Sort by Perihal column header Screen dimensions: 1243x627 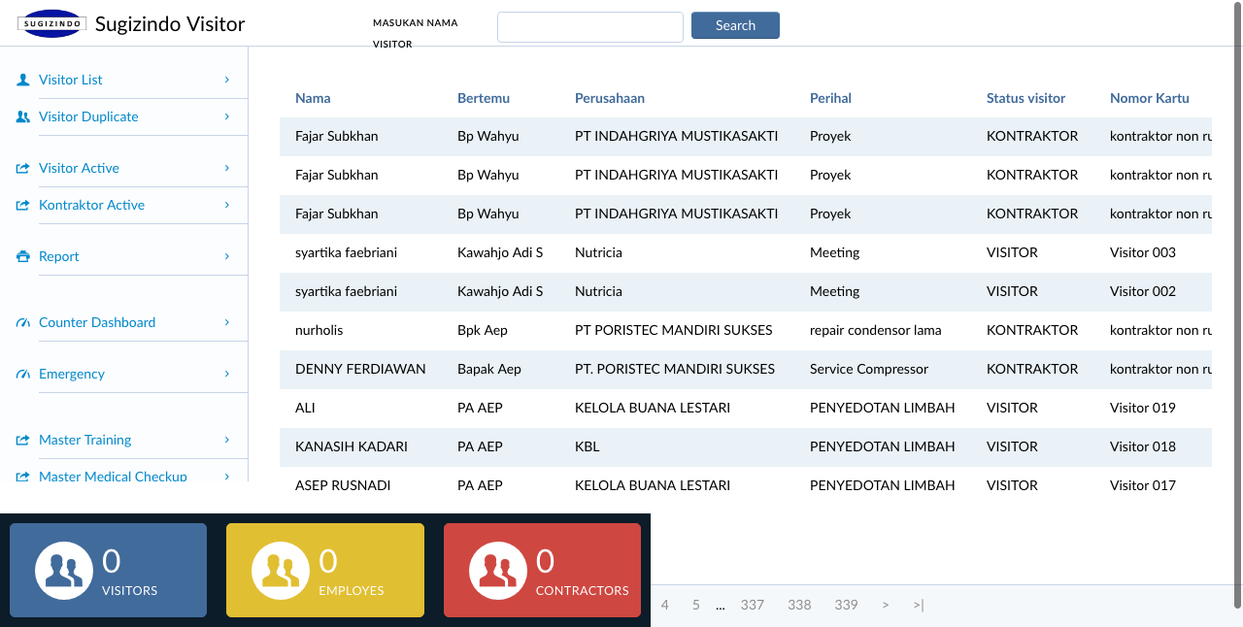[830, 98]
